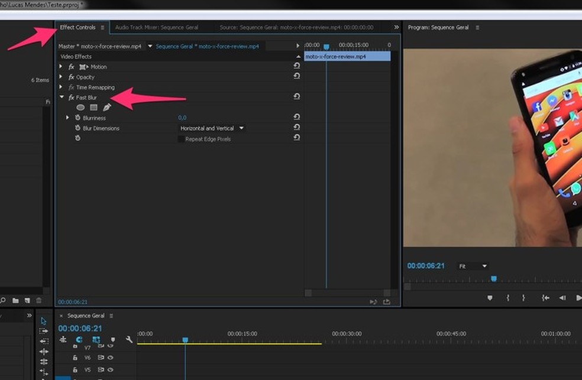Image resolution: width=582 pixels, height=380 pixels.
Task: Enable Repeat Edge Pixels checkbox
Action: click(x=181, y=139)
